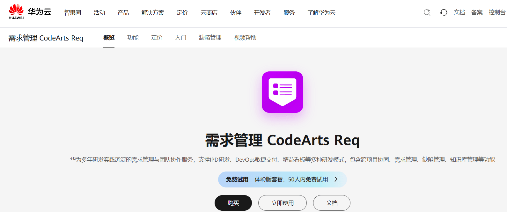The image size is (507, 212).
Task: Click the outlined 文档 button below banner
Action: pyautogui.click(x=332, y=203)
